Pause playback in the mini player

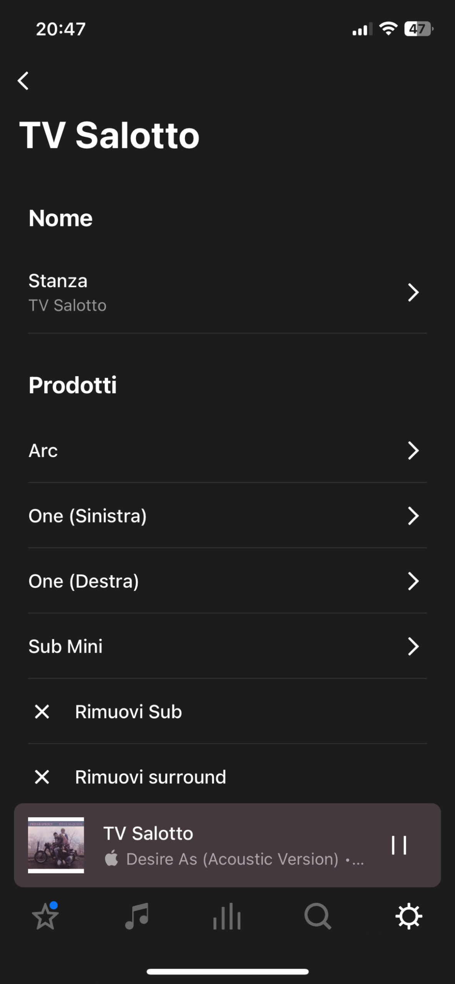(399, 845)
